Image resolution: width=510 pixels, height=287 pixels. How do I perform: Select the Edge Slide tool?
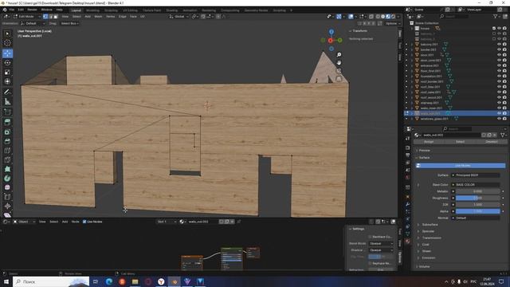(x=7, y=197)
